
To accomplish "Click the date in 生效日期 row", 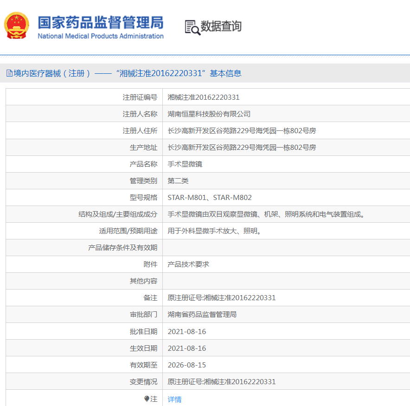I will (187, 348).
